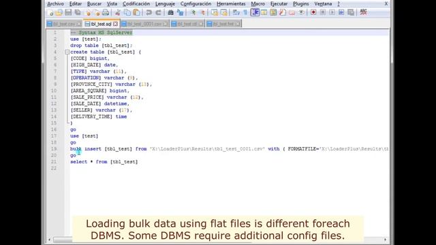436x245 pixels.
Task: Open the Plugins menu
Action: (x=301, y=4)
